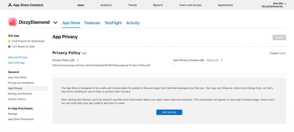Click the Privacy Policy URL text

pyautogui.click(x=101, y=65)
